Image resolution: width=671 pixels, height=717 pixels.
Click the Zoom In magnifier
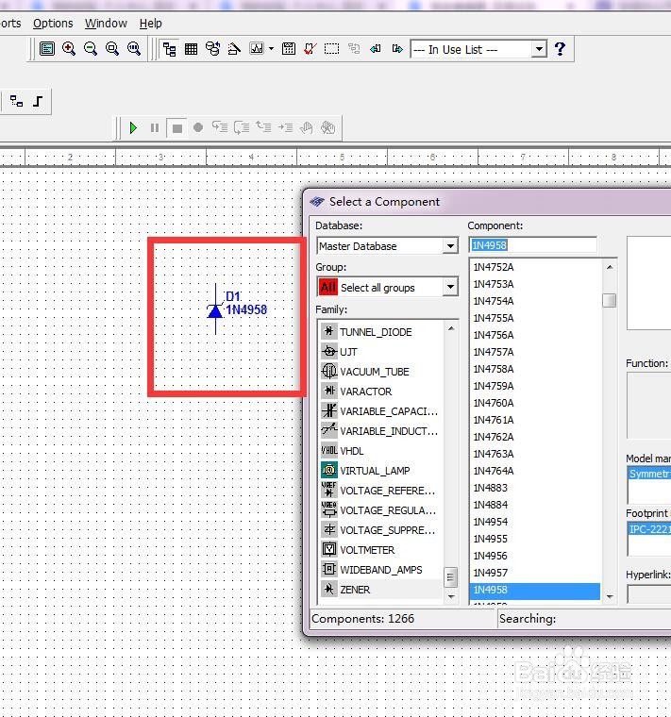(x=69, y=48)
